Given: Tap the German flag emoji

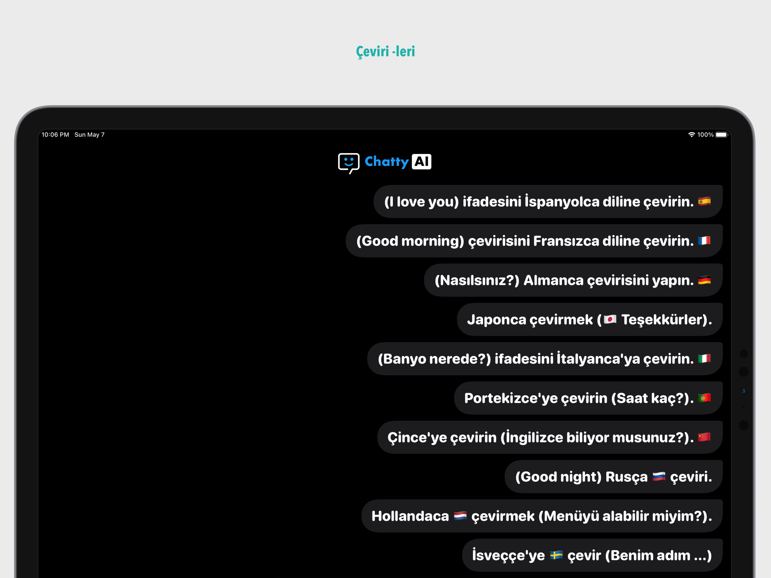Looking at the screenshot, I should point(704,280).
